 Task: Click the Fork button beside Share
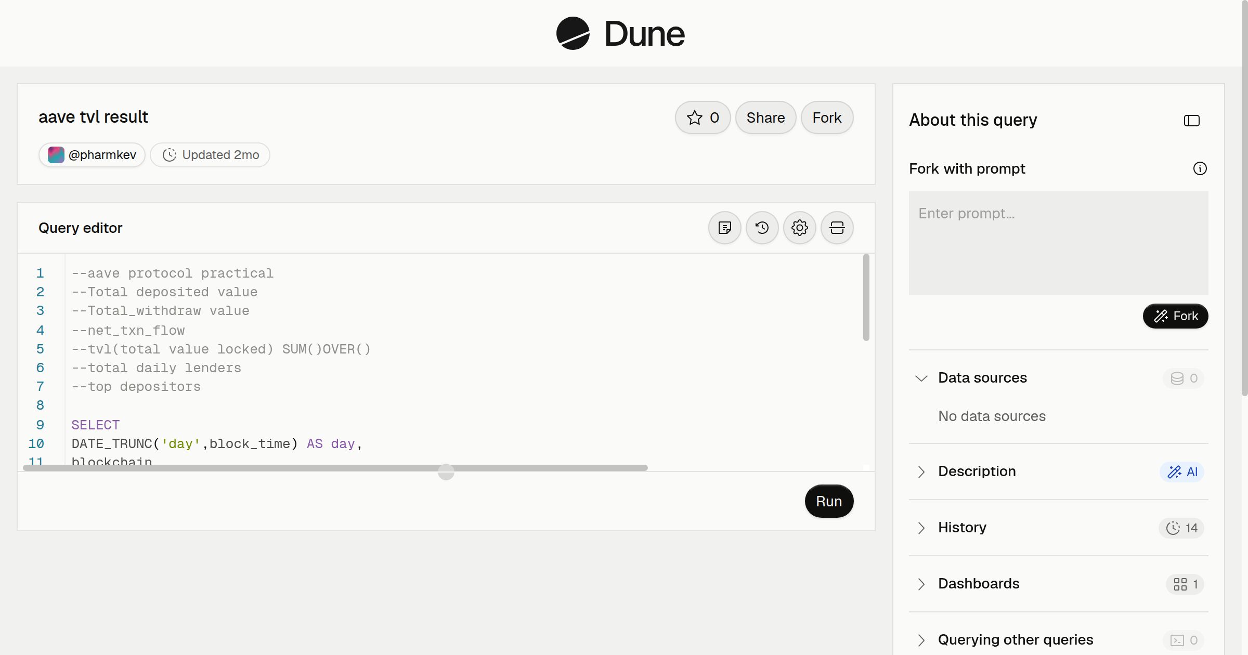(827, 117)
